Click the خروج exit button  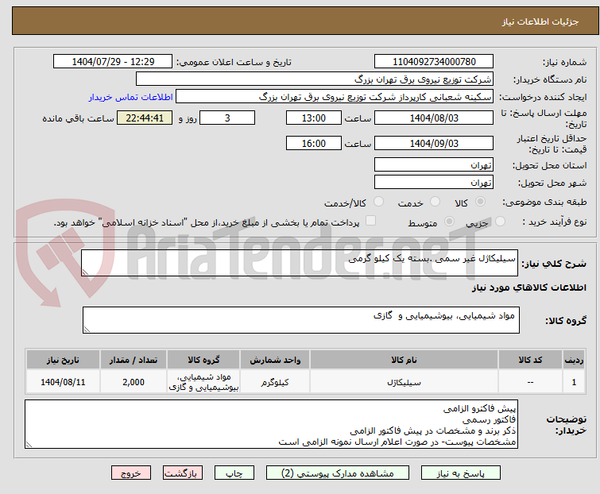click(131, 473)
